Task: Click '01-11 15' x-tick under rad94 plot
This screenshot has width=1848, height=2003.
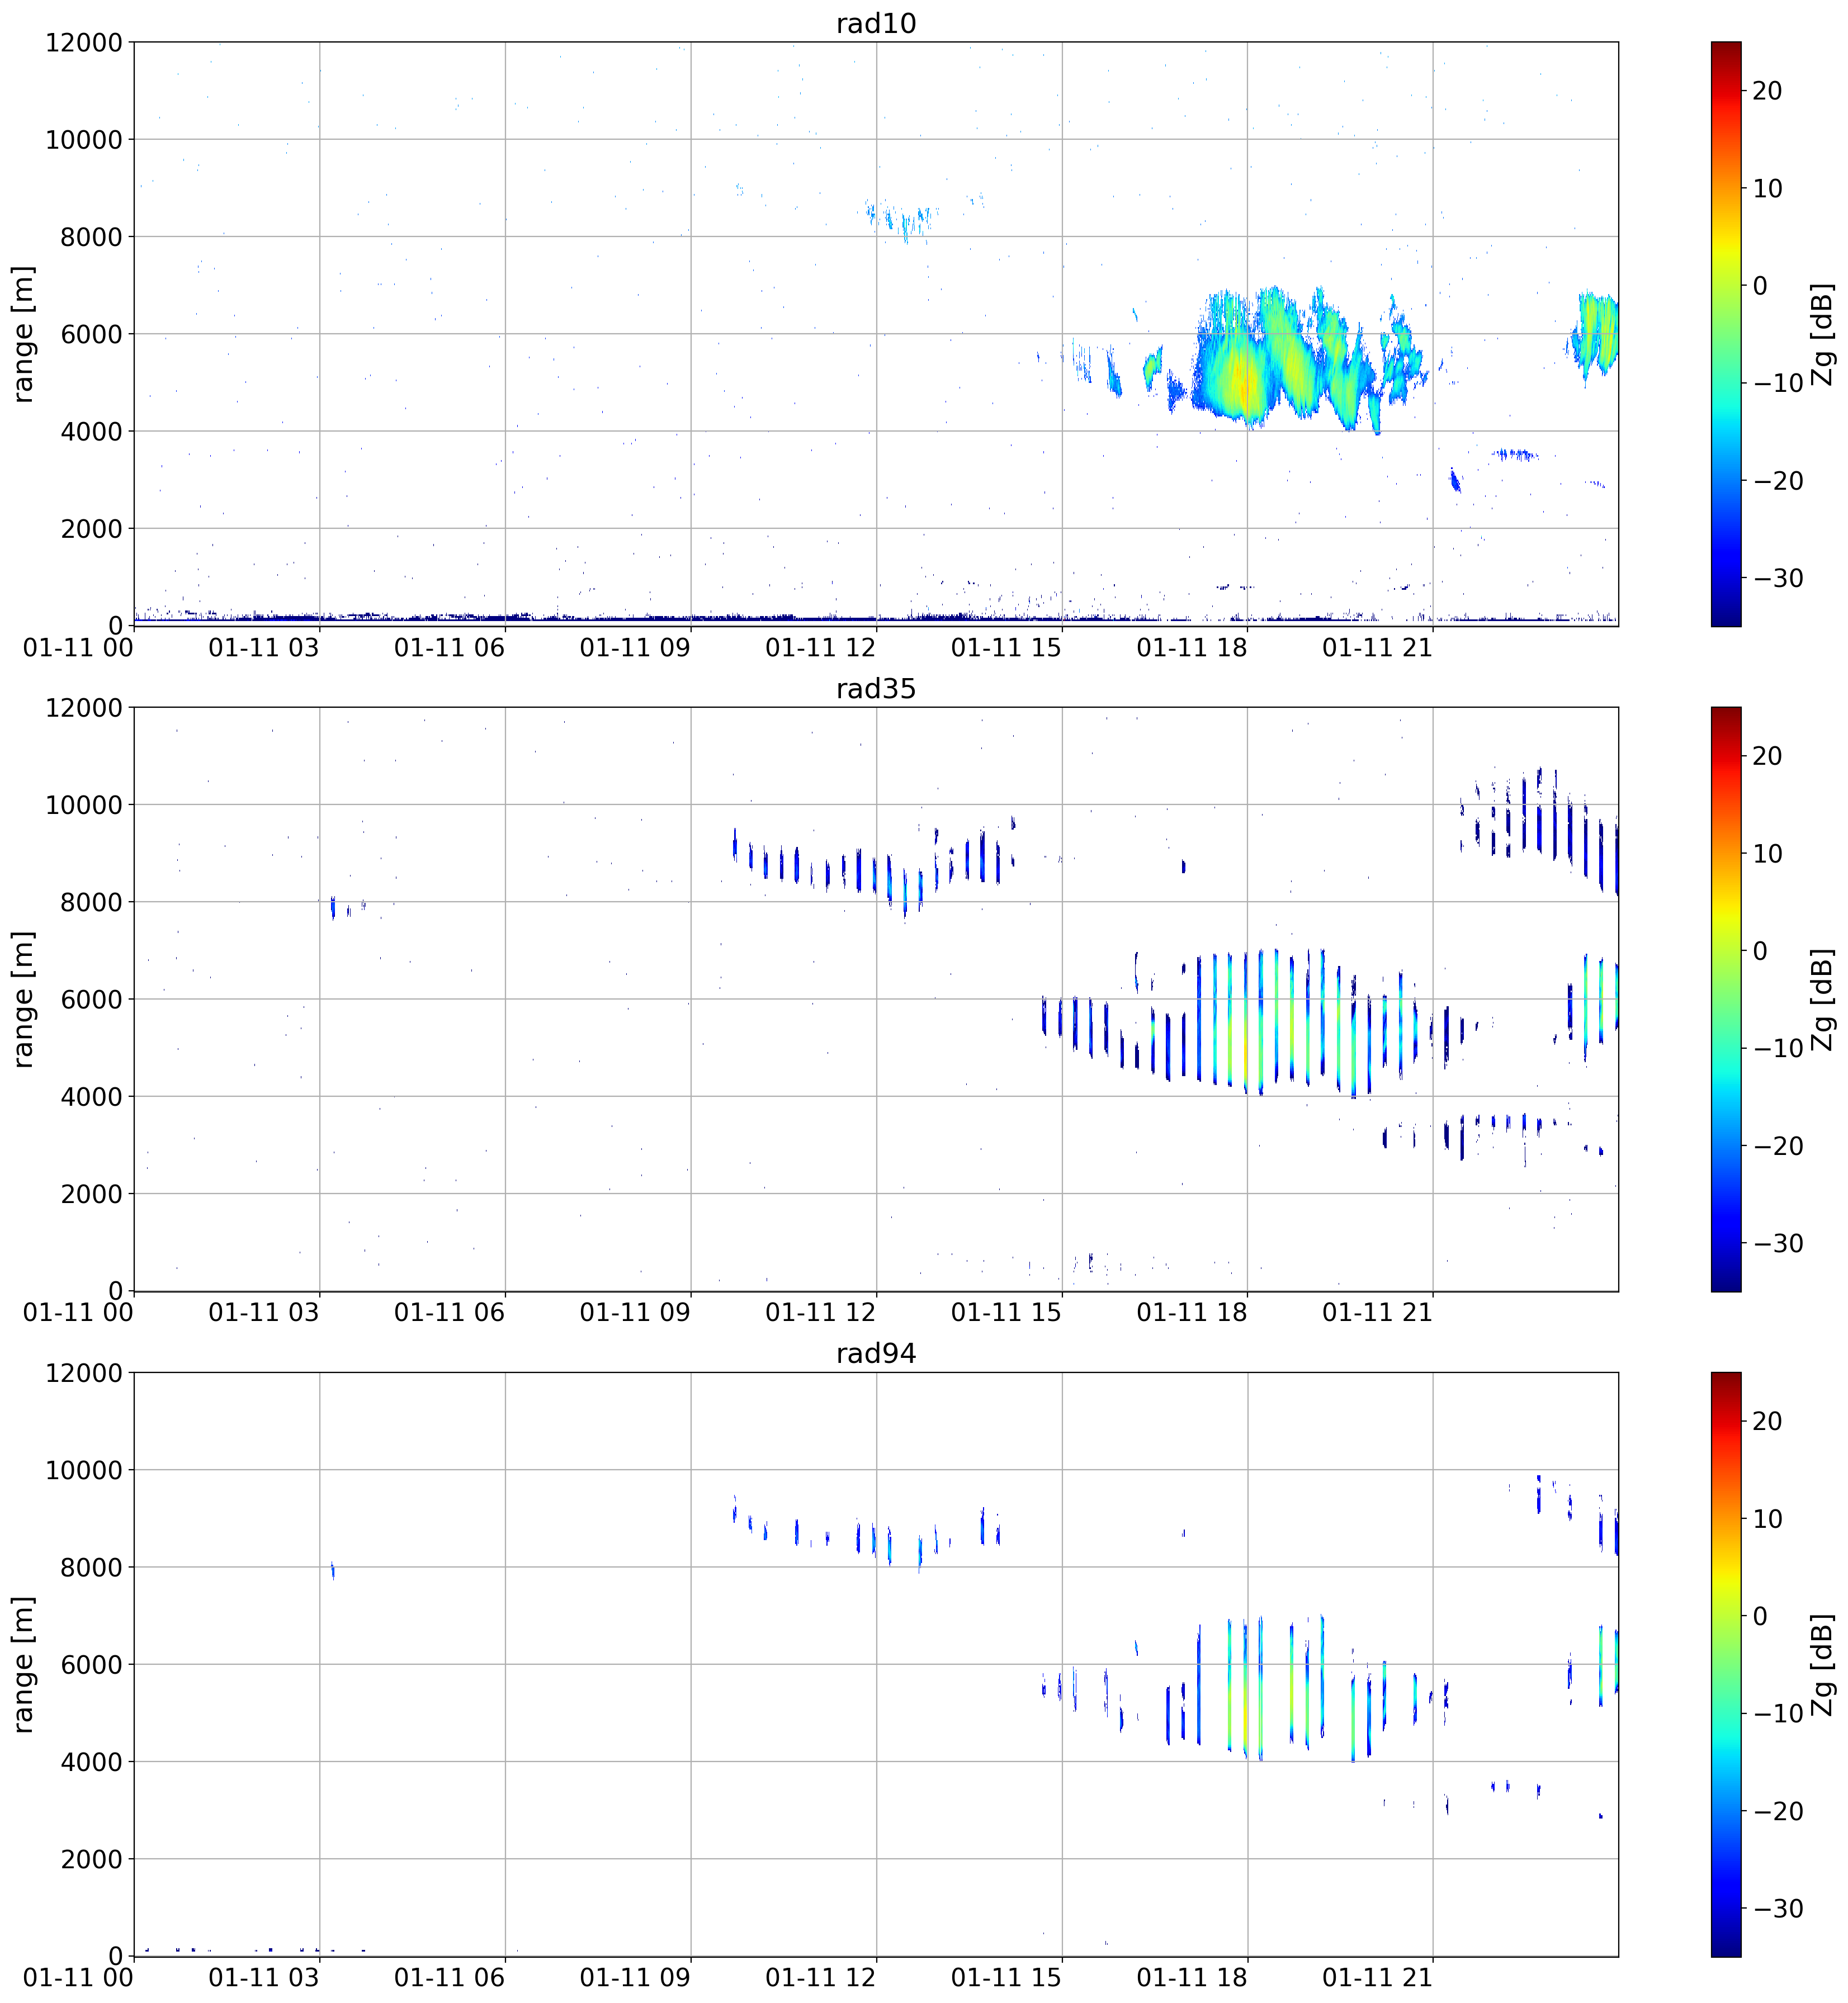Action: [1006, 1978]
